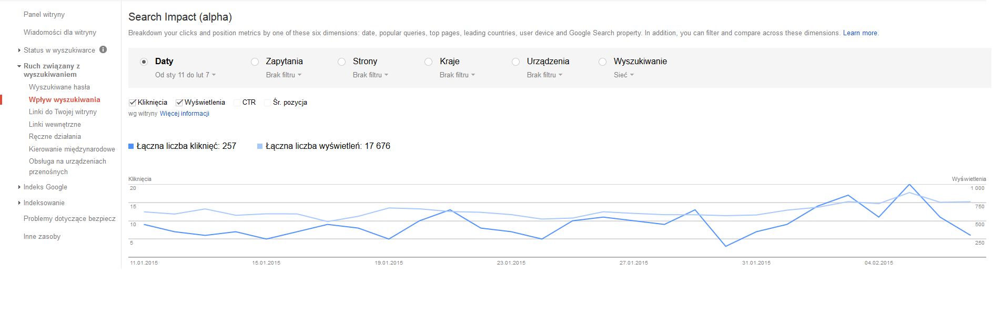Select the Daty radio button
Viewport: 1002px width, 313px height.
[x=144, y=62]
